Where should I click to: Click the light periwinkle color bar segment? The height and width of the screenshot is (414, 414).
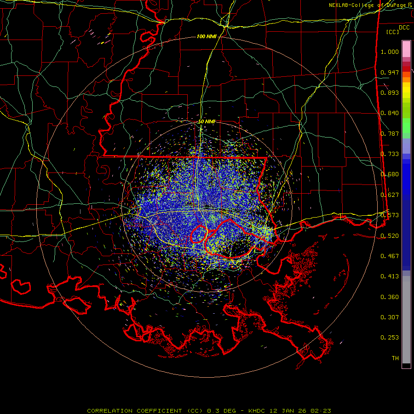(406, 146)
